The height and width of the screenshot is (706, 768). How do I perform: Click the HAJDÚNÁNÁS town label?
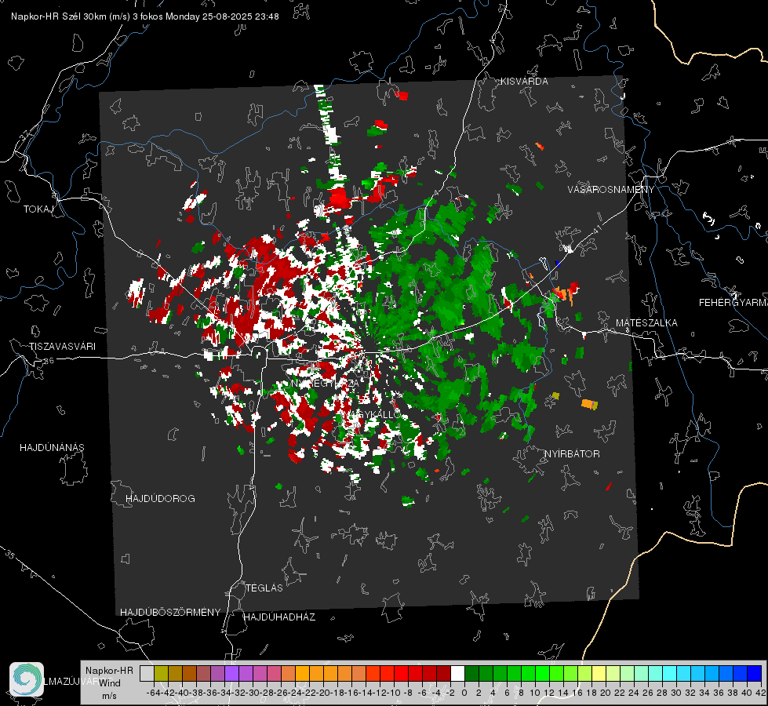(x=52, y=448)
